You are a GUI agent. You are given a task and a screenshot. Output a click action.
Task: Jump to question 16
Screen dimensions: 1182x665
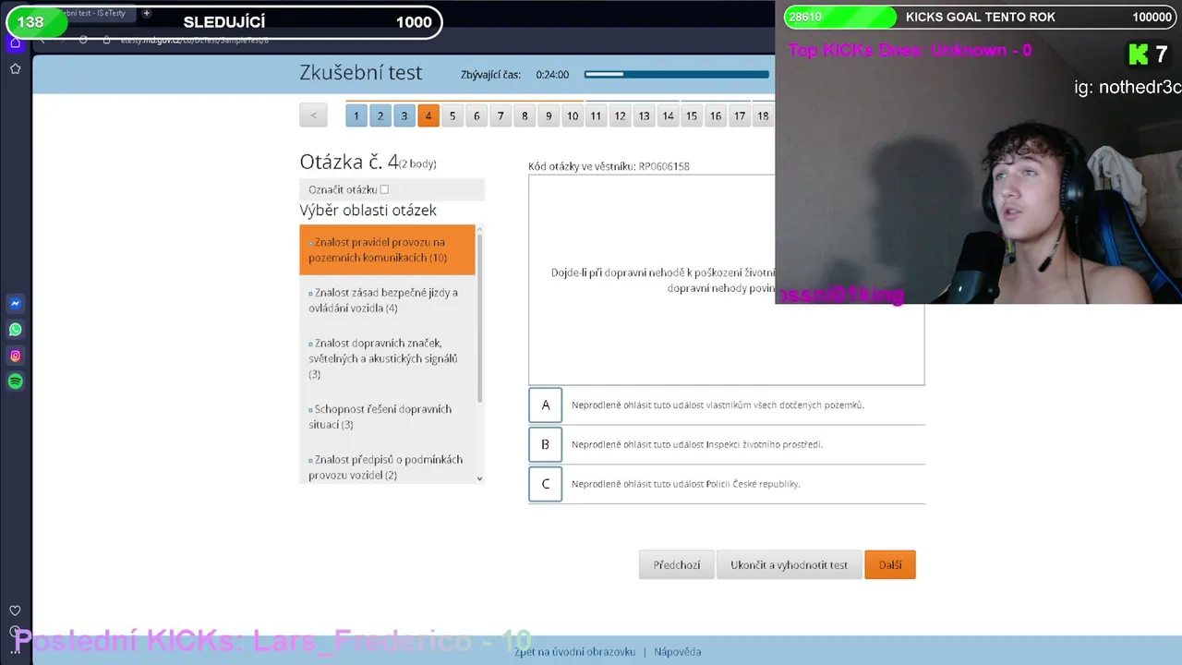point(716,115)
